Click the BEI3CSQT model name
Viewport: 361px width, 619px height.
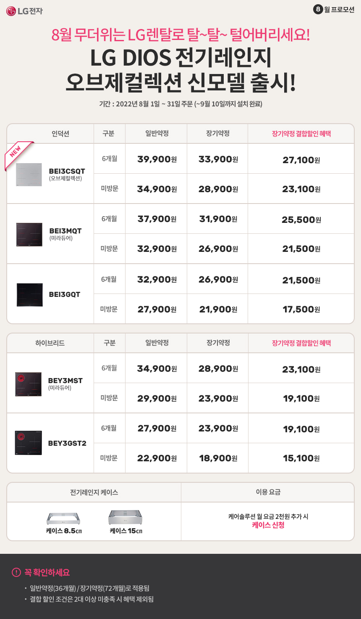click(67, 171)
